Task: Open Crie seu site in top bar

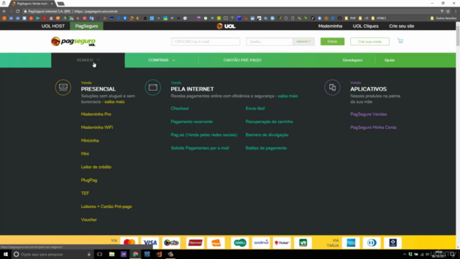Action: [x=402, y=26]
